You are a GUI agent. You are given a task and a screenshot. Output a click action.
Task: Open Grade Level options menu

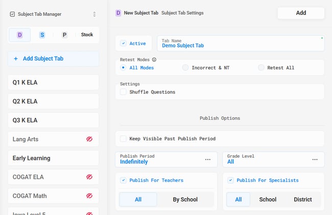[315, 159]
